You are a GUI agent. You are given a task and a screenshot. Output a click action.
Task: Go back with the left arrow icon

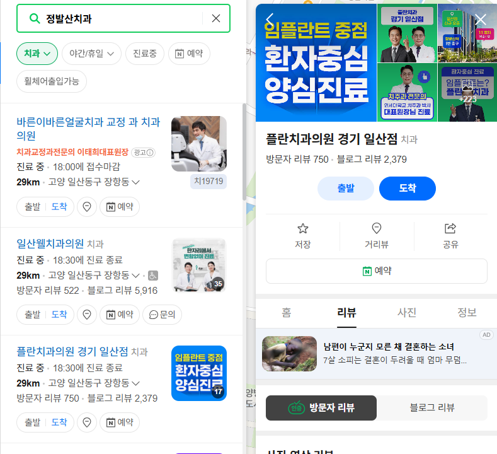coord(270,20)
